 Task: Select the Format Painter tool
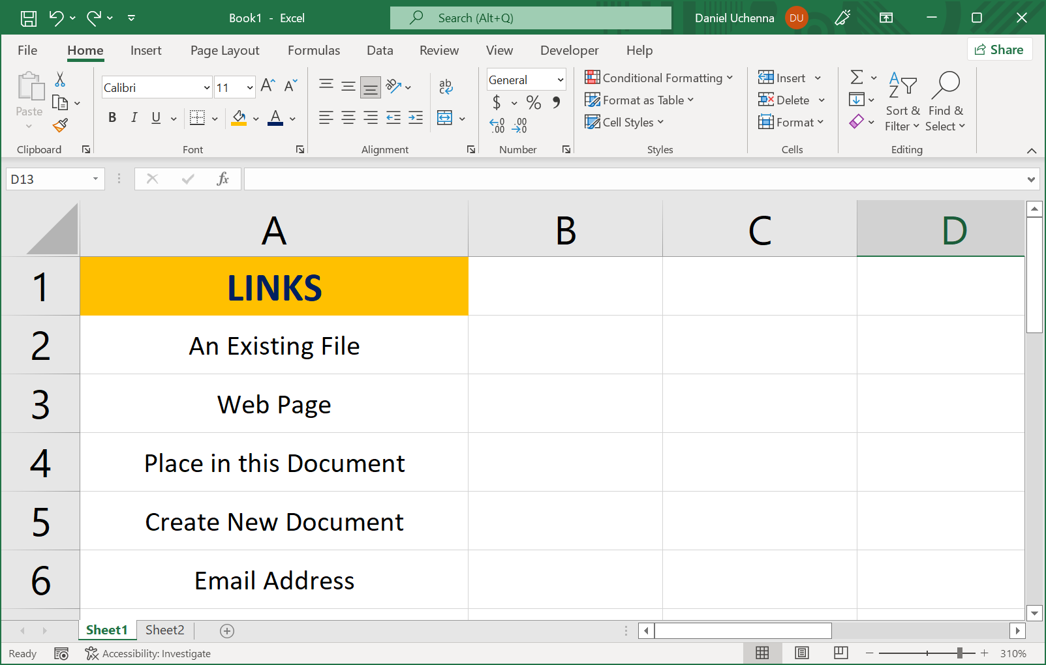click(x=61, y=125)
